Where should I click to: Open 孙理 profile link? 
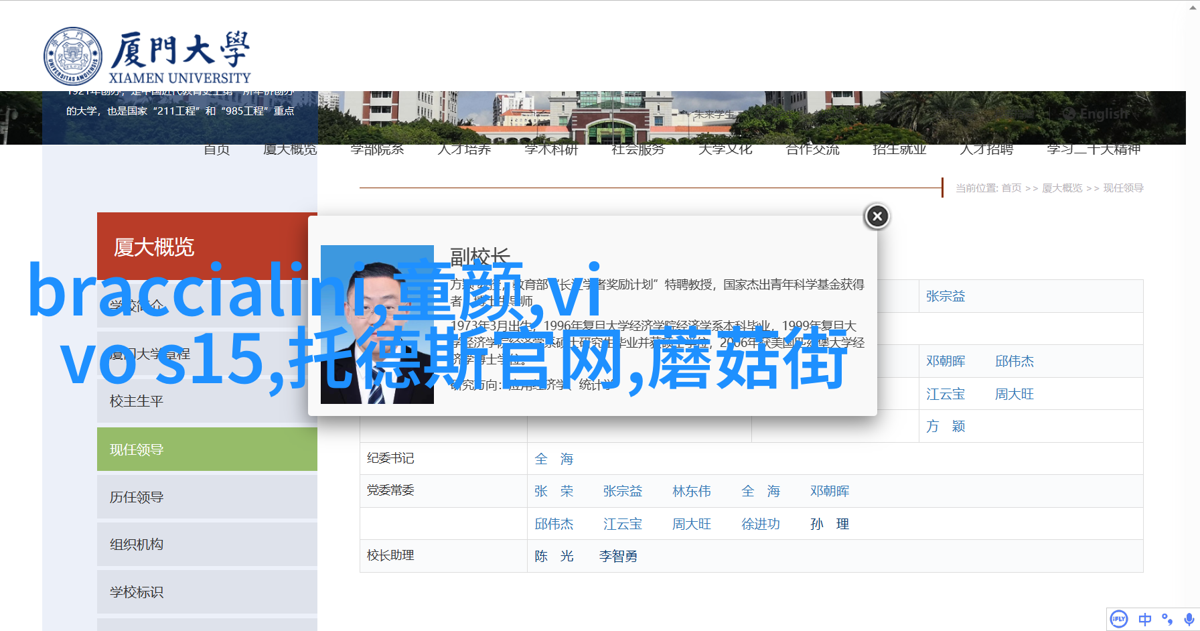(x=830, y=524)
